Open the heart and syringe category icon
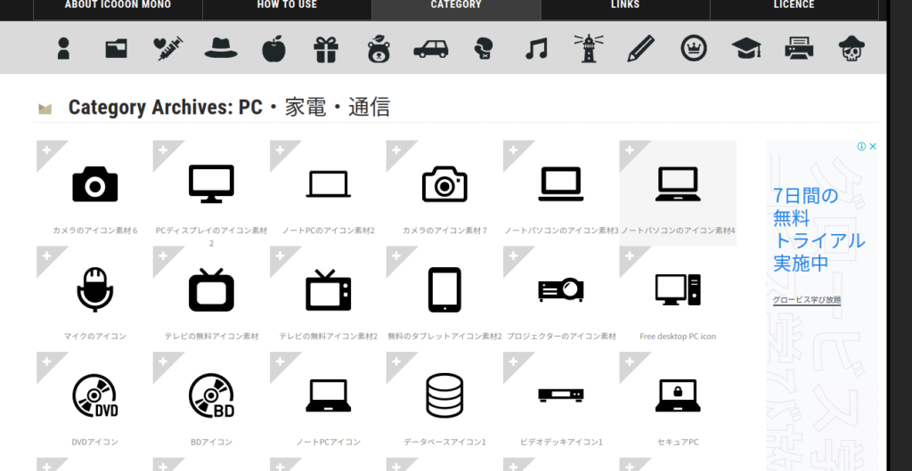 click(168, 48)
